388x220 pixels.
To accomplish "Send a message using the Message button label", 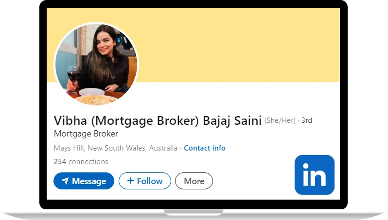I will click(89, 181).
